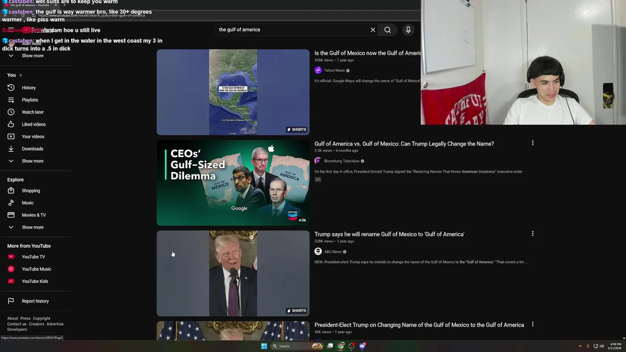Click the search magnifier button
Viewport: 626px width, 352px height.
(x=387, y=30)
